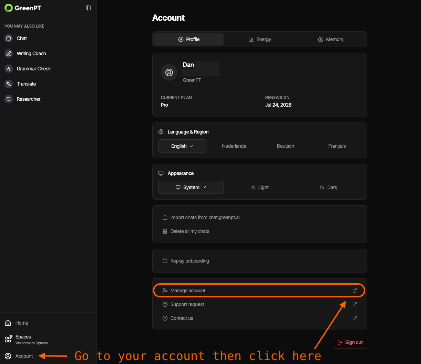Image resolution: width=421 pixels, height=364 pixels.
Task: Click the Sign out button
Action: (350, 342)
